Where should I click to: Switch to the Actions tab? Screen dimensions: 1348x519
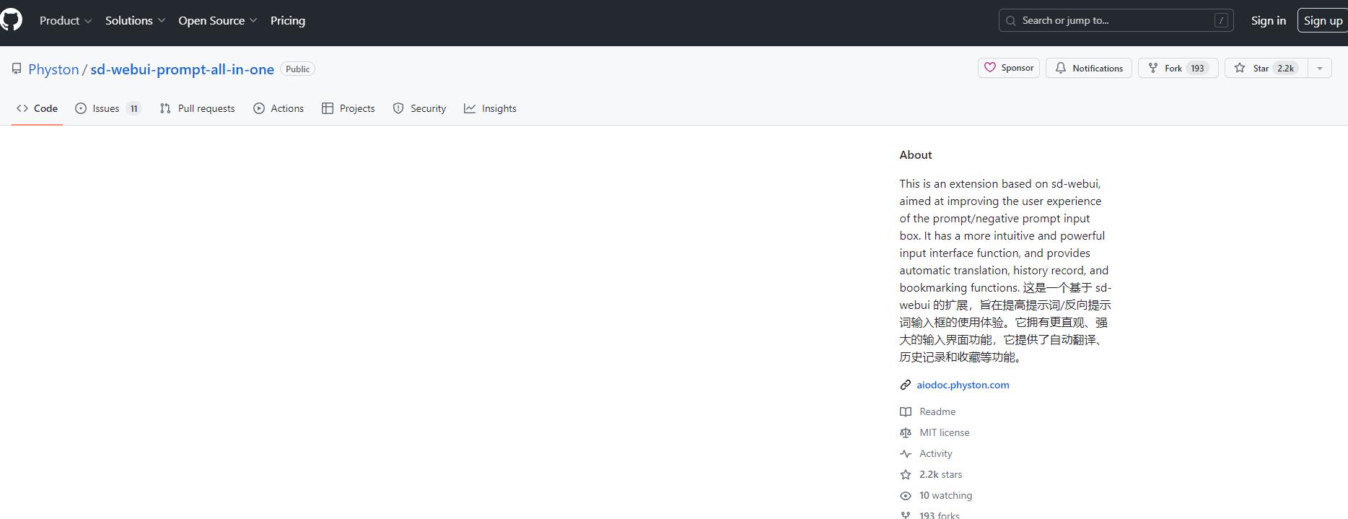point(279,108)
